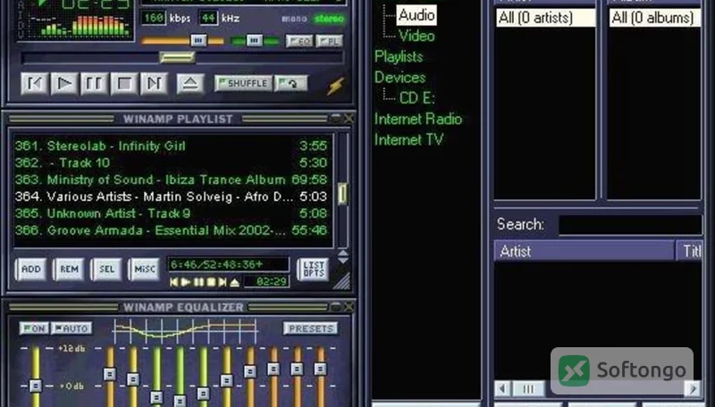This screenshot has width=715, height=407.
Task: Open files with the main Eject button
Action: tap(190, 83)
